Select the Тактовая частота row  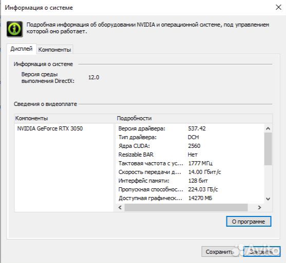(190, 163)
